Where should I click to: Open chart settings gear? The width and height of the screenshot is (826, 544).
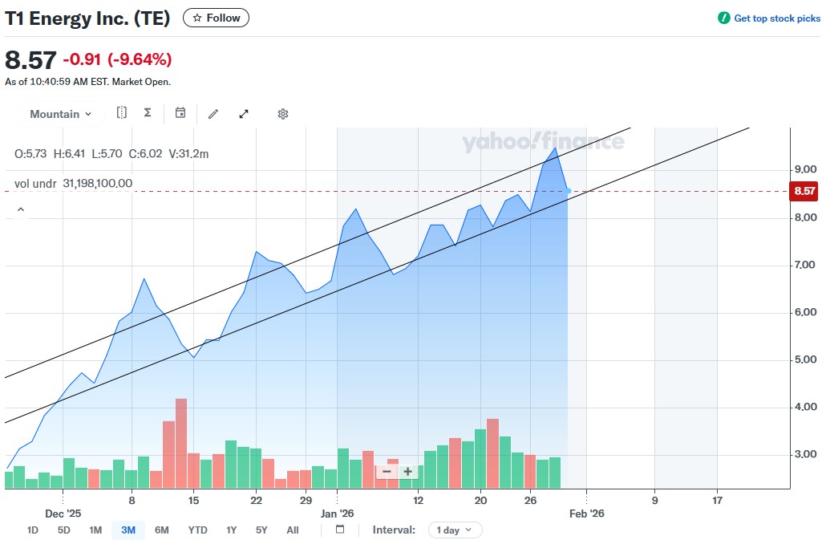(283, 114)
